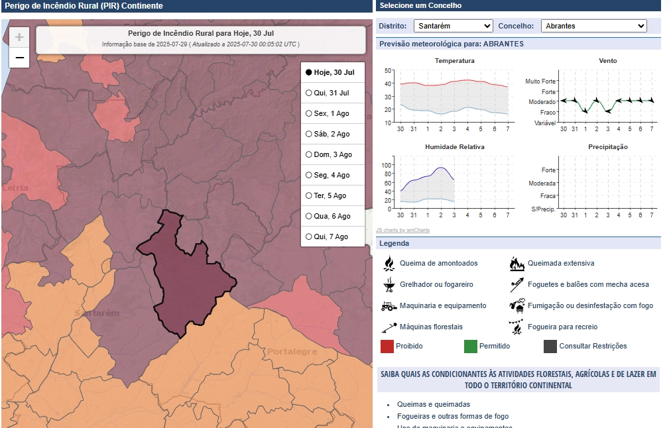Click the Fogueira para recreio campfire icon

pyautogui.click(x=517, y=327)
